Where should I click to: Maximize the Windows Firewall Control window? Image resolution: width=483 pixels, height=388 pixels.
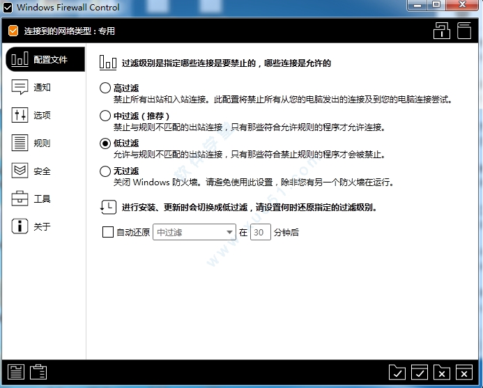[x=436, y=6]
